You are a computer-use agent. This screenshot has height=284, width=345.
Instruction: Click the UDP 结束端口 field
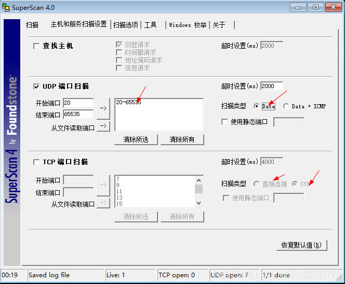point(78,115)
